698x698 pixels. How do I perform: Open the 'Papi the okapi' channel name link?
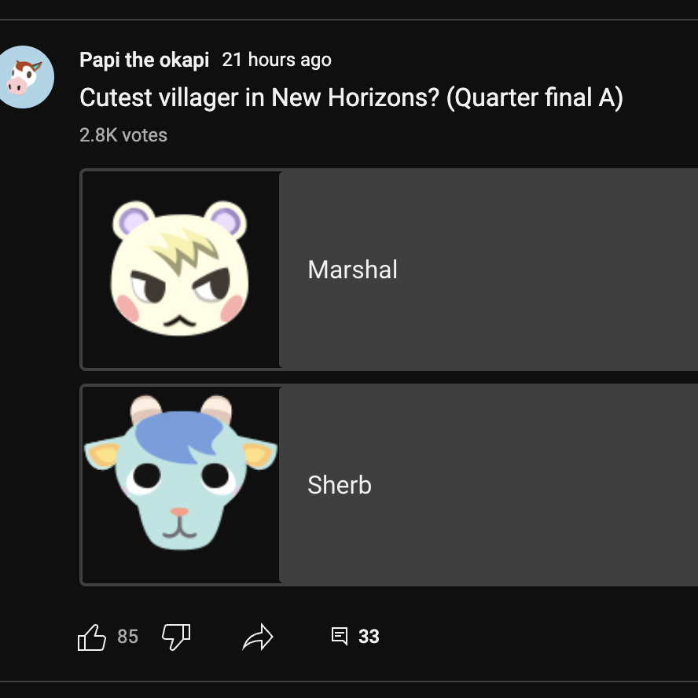click(145, 60)
